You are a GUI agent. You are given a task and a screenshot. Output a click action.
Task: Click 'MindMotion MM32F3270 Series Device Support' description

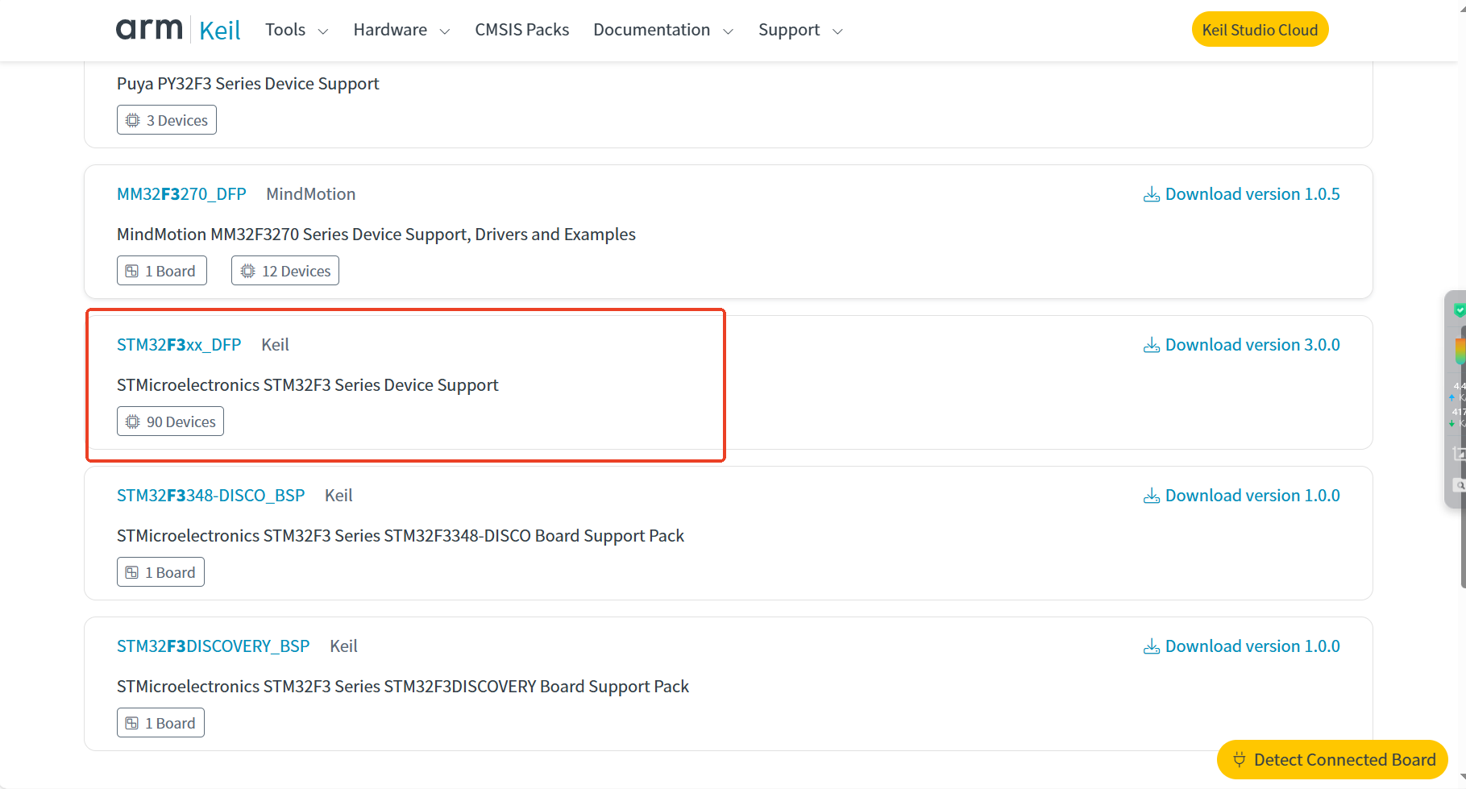click(x=376, y=235)
